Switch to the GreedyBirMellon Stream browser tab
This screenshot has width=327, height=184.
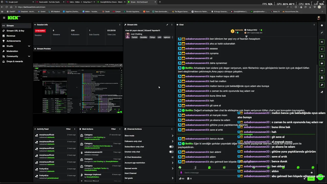[x=111, y=2]
